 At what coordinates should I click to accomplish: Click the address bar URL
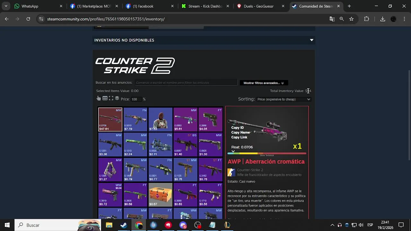click(x=106, y=19)
